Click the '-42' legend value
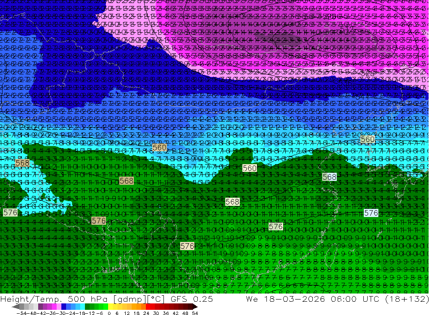 point(42,313)
